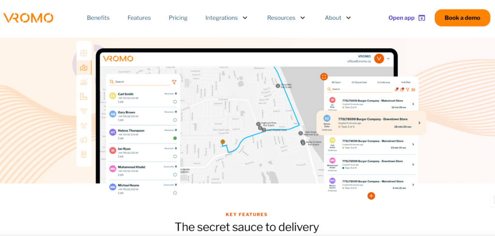The width and height of the screenshot is (495, 236).
Task: Open the account dropdown chevron beside V avatar
Action: pos(388,59)
